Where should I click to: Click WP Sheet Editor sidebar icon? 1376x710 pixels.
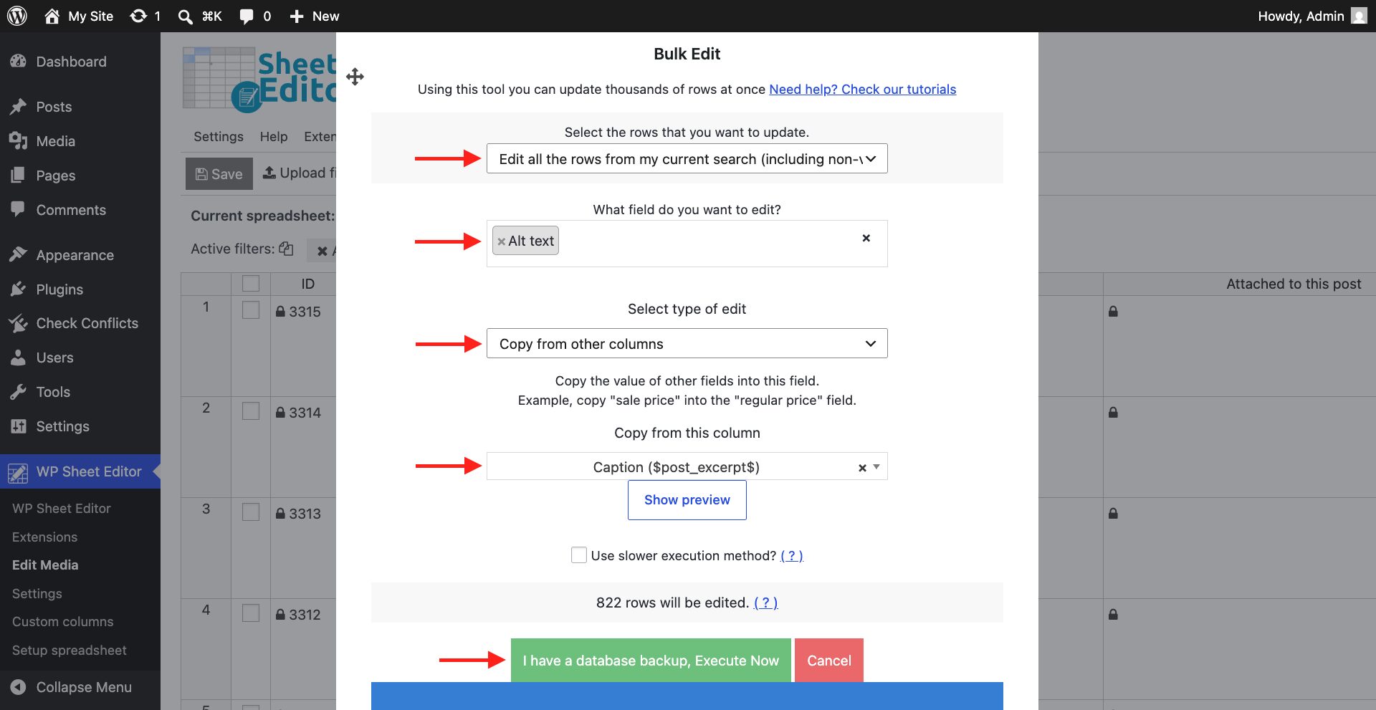(18, 472)
